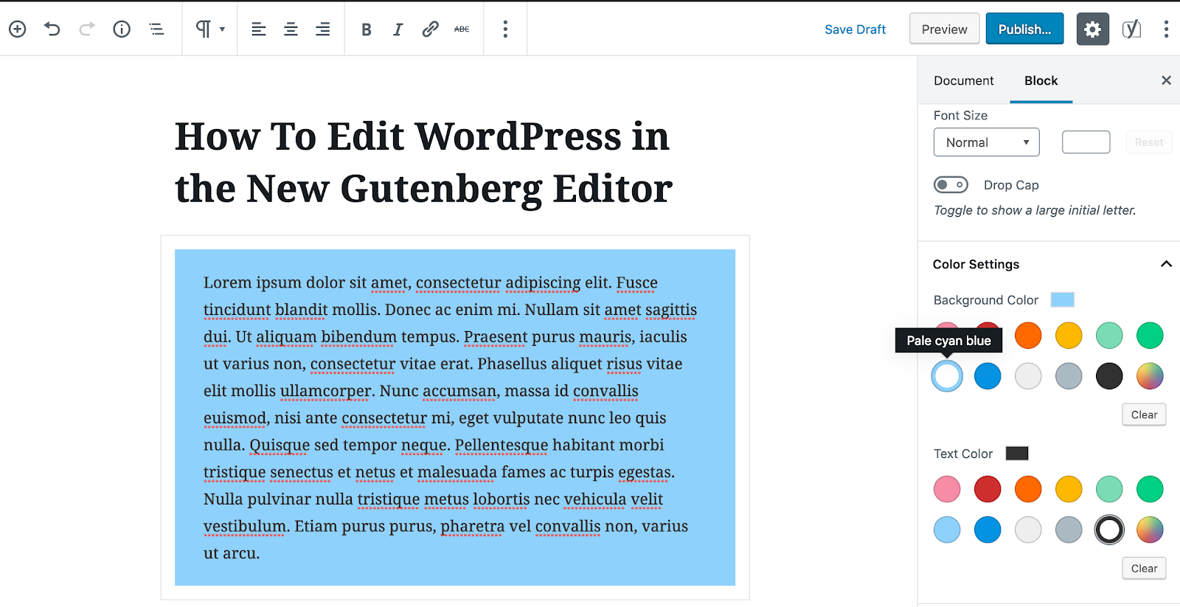Viewport: 1180px width, 607px height.
Task: Click the Preview button
Action: click(944, 29)
